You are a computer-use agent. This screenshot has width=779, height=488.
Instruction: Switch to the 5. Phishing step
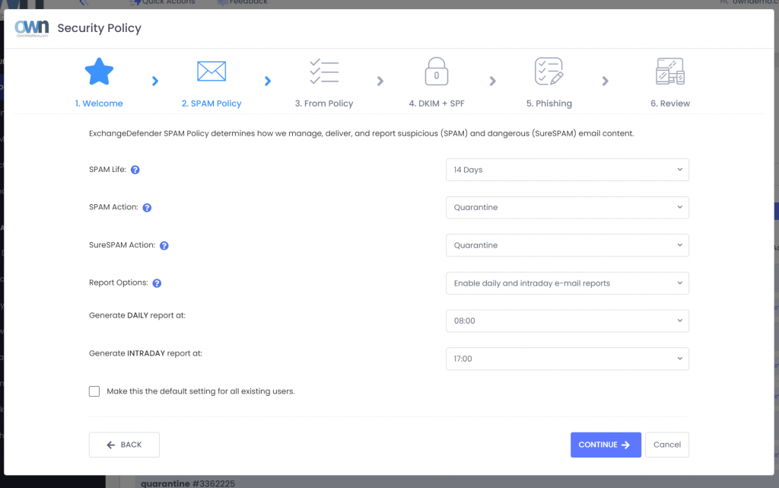pyautogui.click(x=549, y=104)
